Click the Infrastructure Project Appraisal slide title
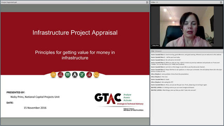224x126 pixels. pyautogui.click(x=75, y=33)
